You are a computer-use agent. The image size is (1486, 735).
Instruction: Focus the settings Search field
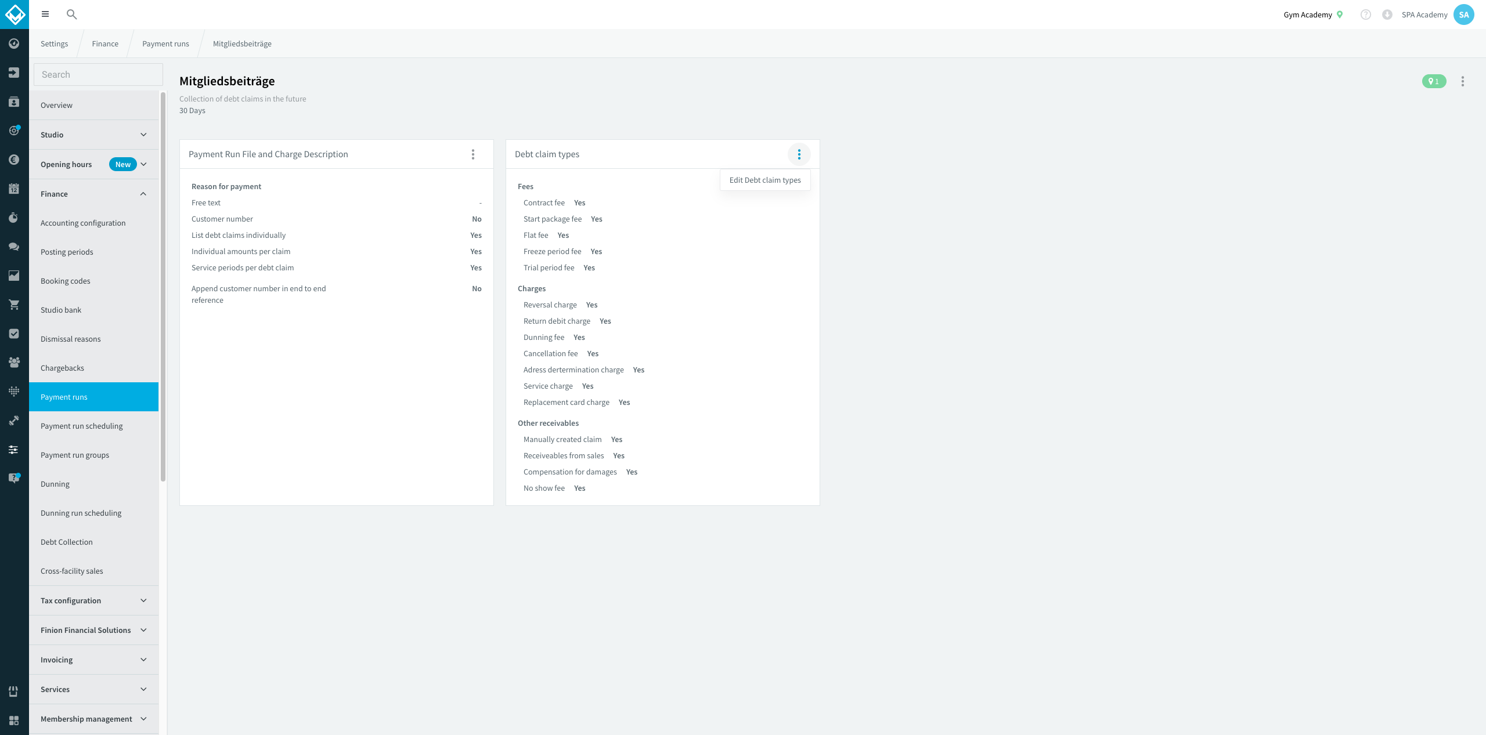[98, 74]
